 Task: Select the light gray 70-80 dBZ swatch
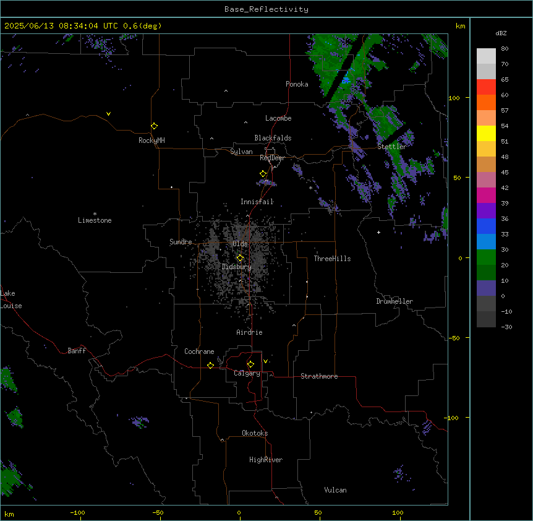pos(486,56)
